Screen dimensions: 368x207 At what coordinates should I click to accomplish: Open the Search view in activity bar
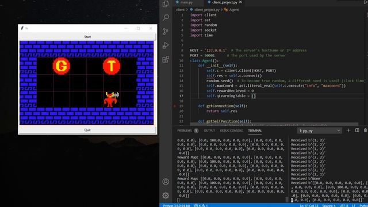[166, 17]
